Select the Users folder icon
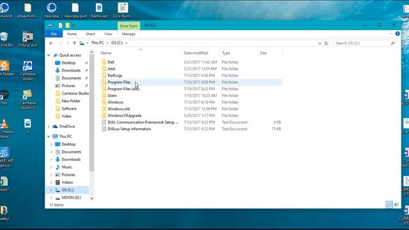409x230 pixels. click(x=104, y=95)
